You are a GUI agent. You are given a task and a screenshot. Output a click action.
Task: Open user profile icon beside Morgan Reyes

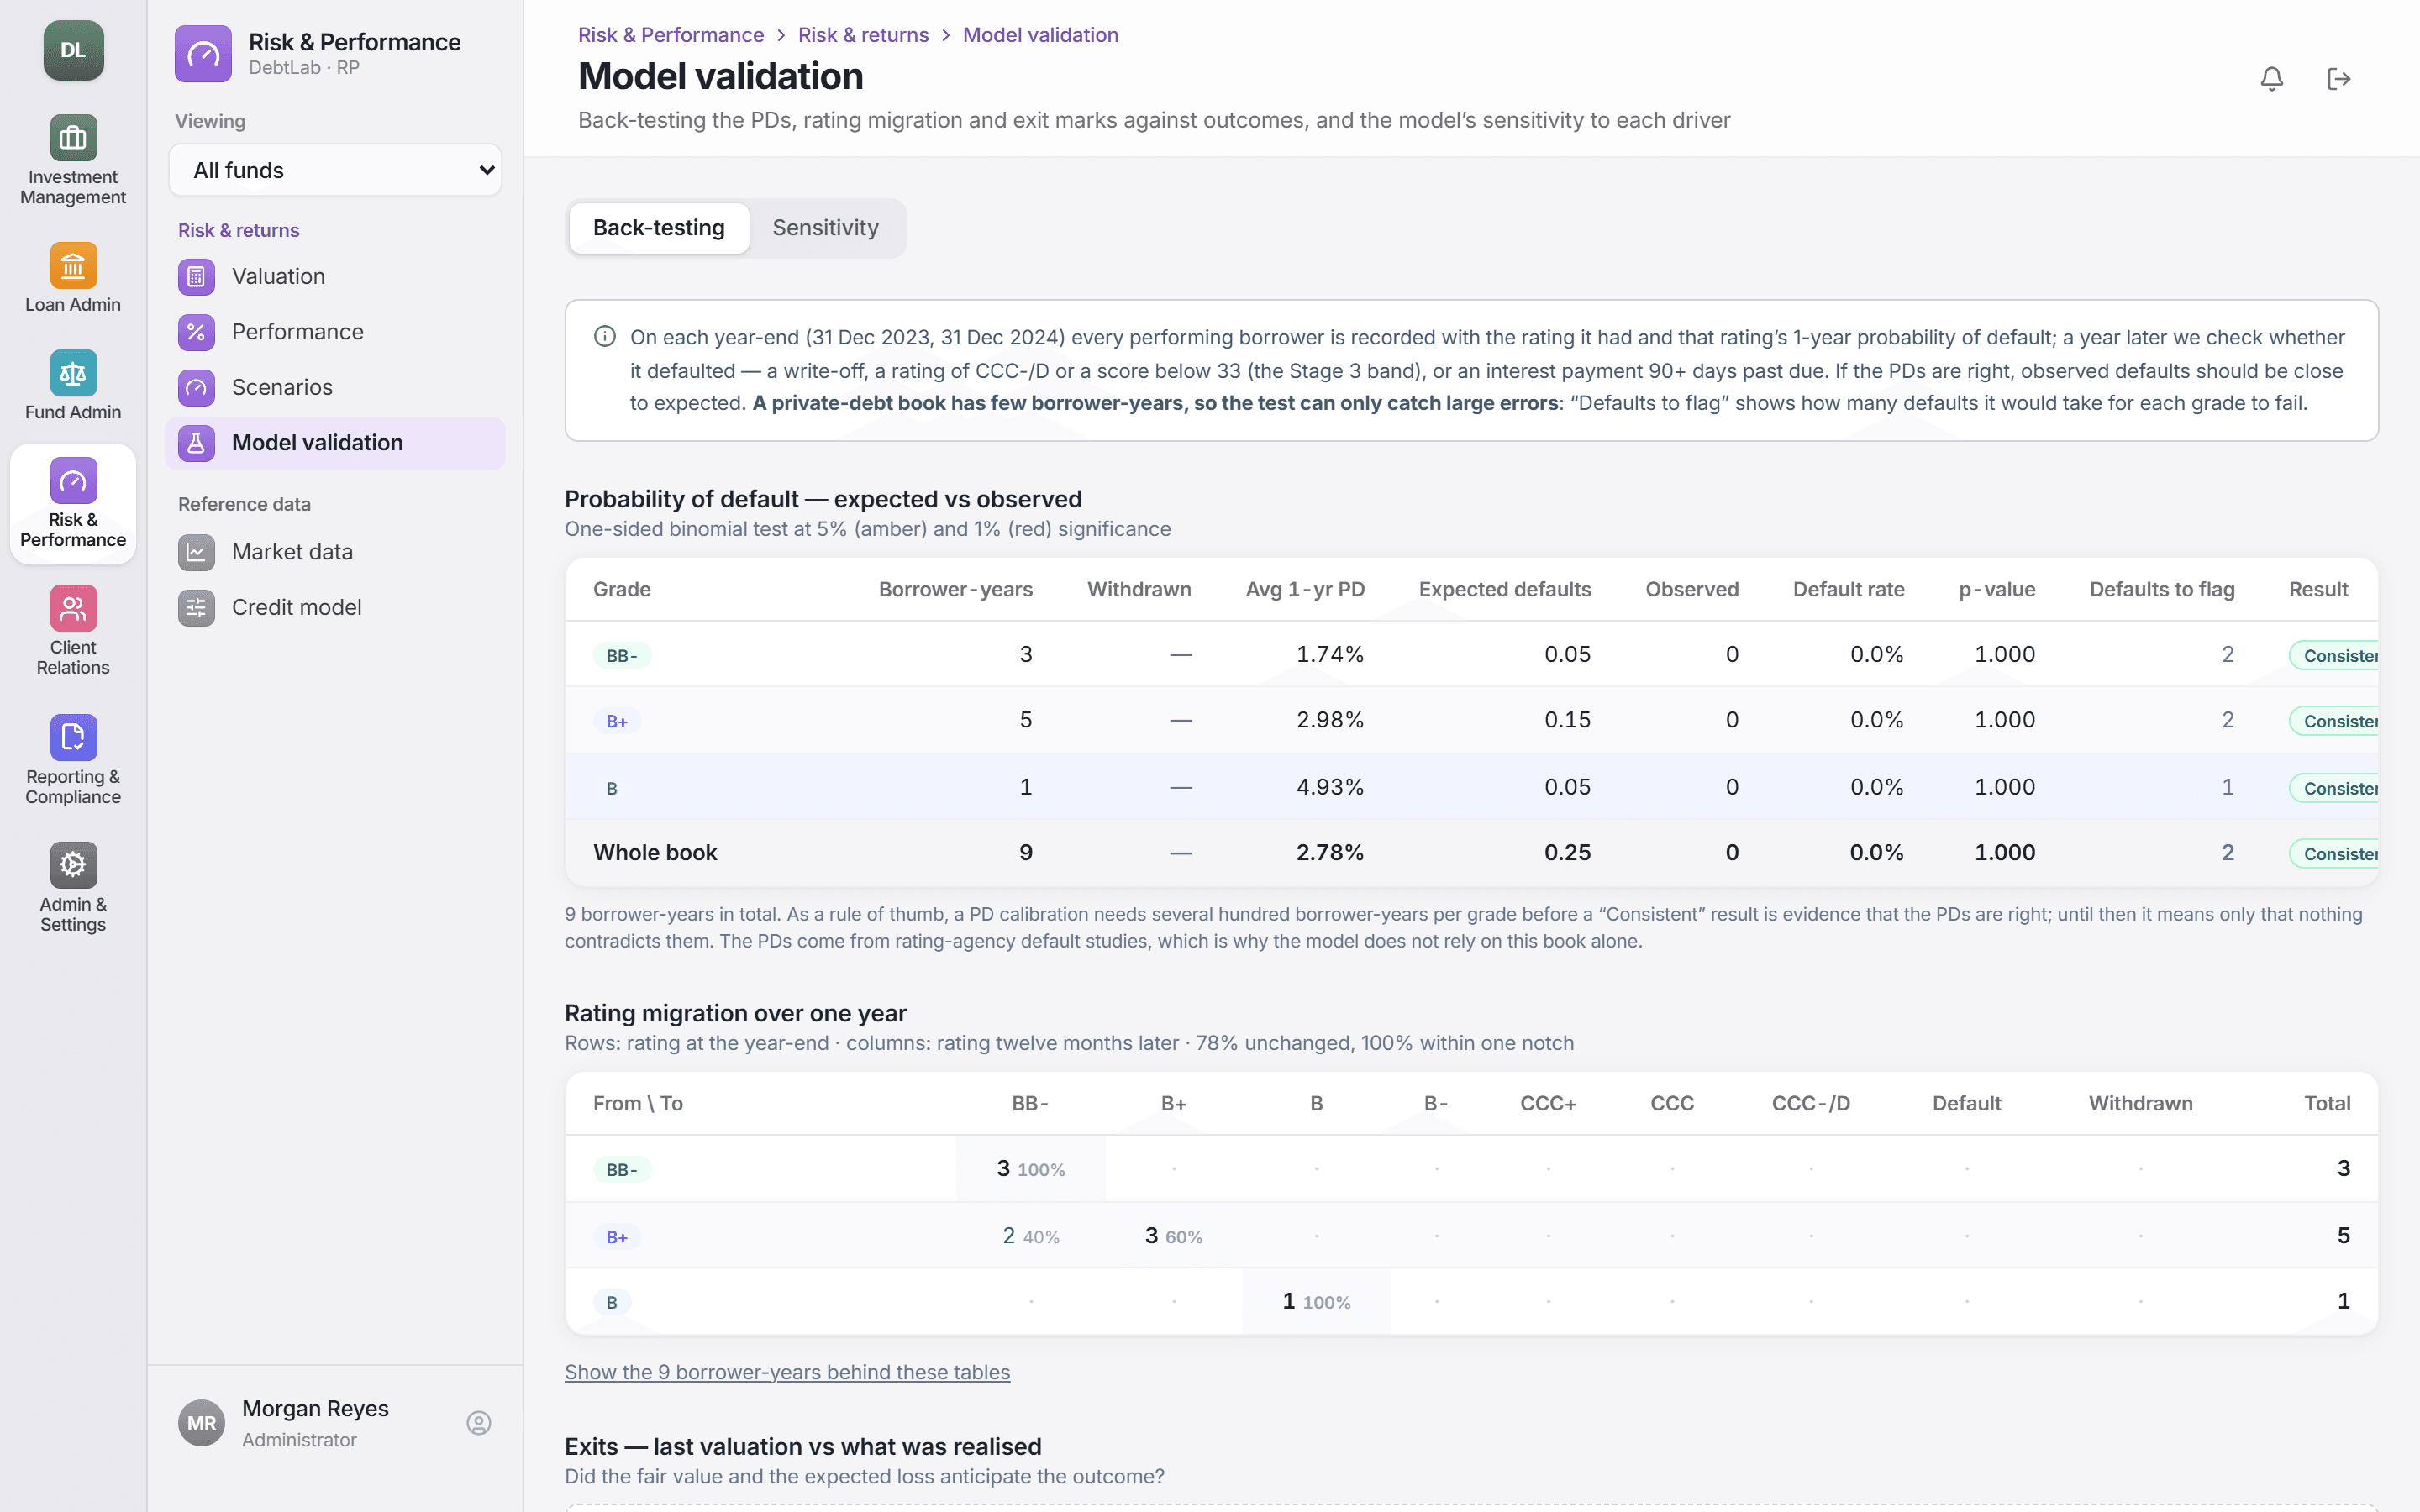pyautogui.click(x=478, y=1422)
